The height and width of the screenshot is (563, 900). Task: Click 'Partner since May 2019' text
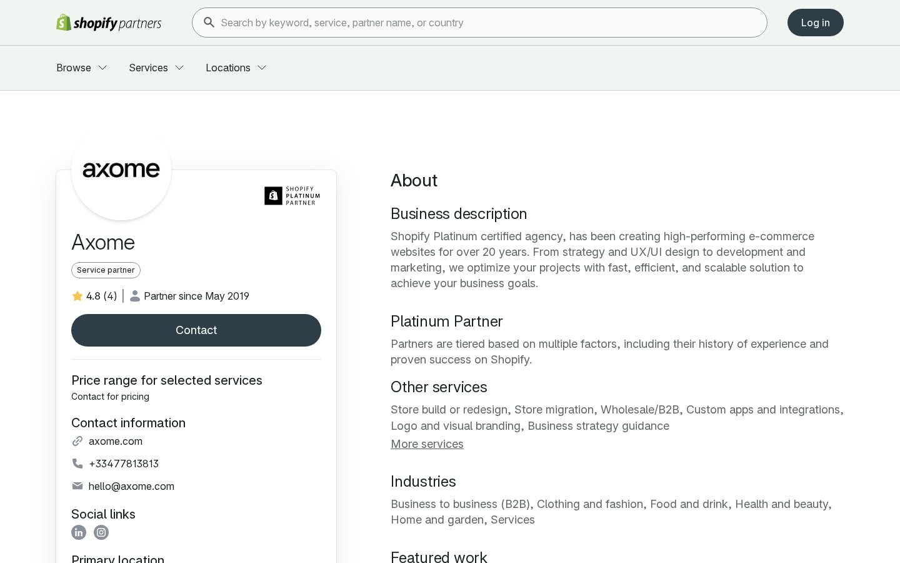[196, 296]
